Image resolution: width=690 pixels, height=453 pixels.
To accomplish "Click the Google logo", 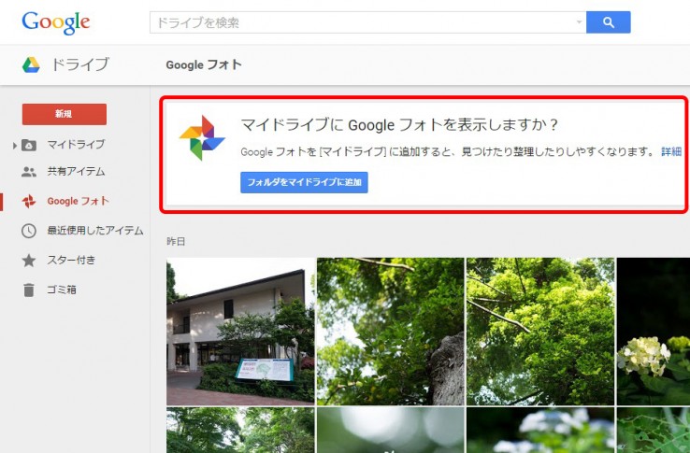I will (x=56, y=21).
